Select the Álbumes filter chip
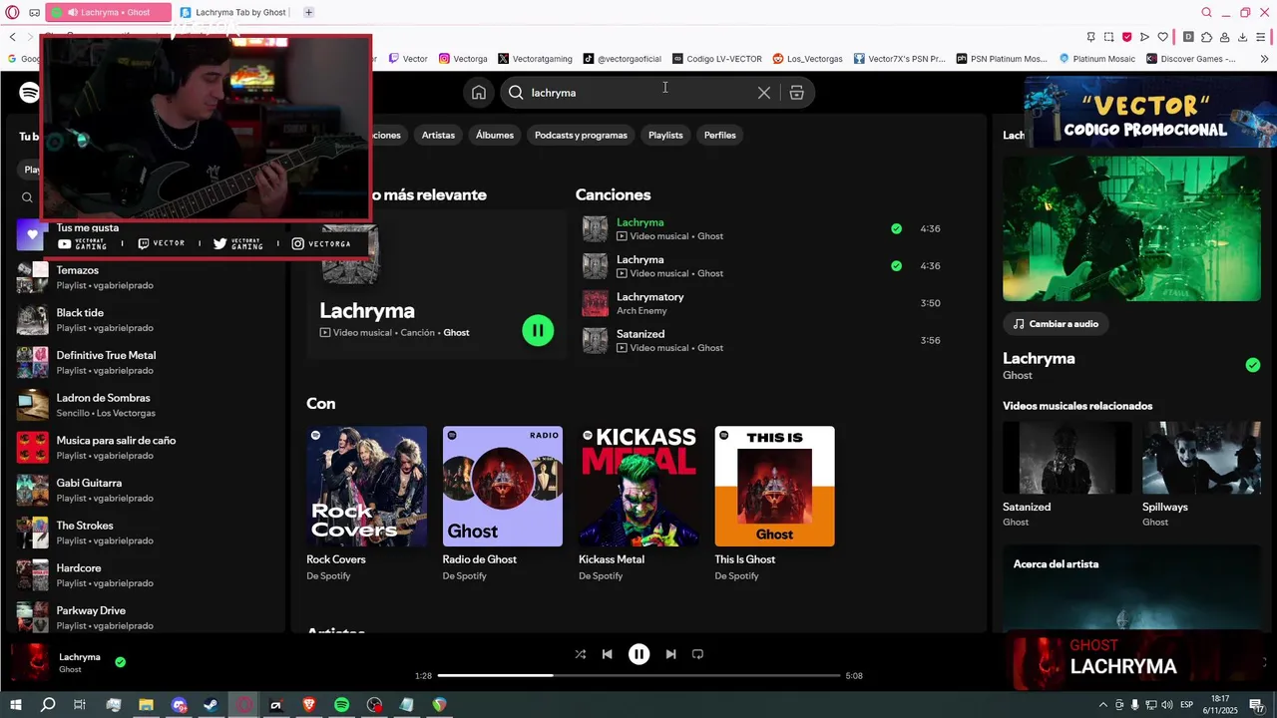Screen dimensions: 1277x718 point(495,135)
